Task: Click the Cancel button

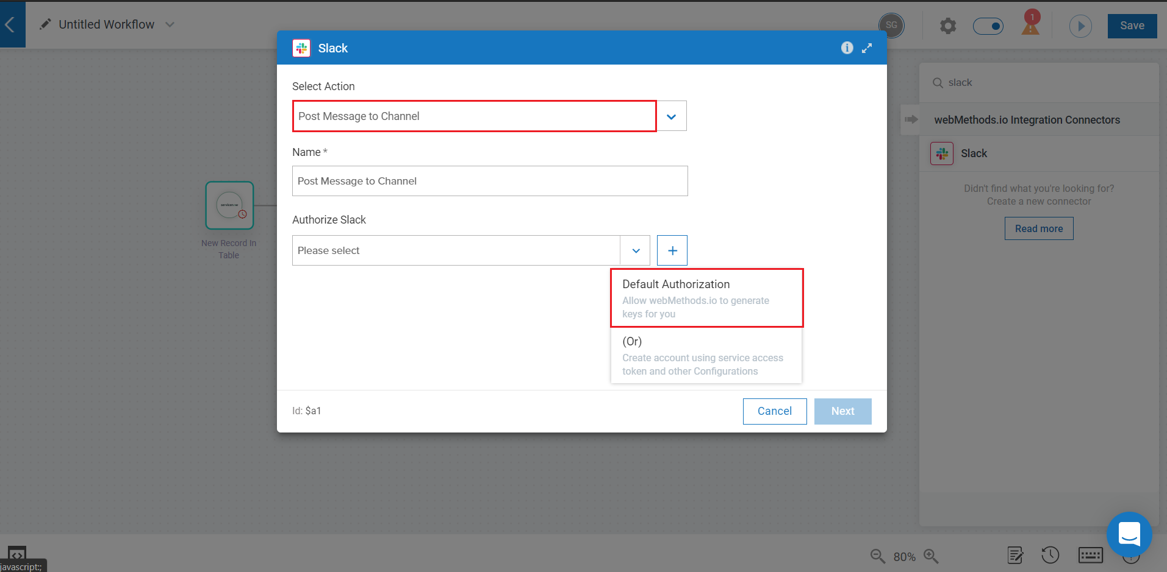Action: (775, 411)
